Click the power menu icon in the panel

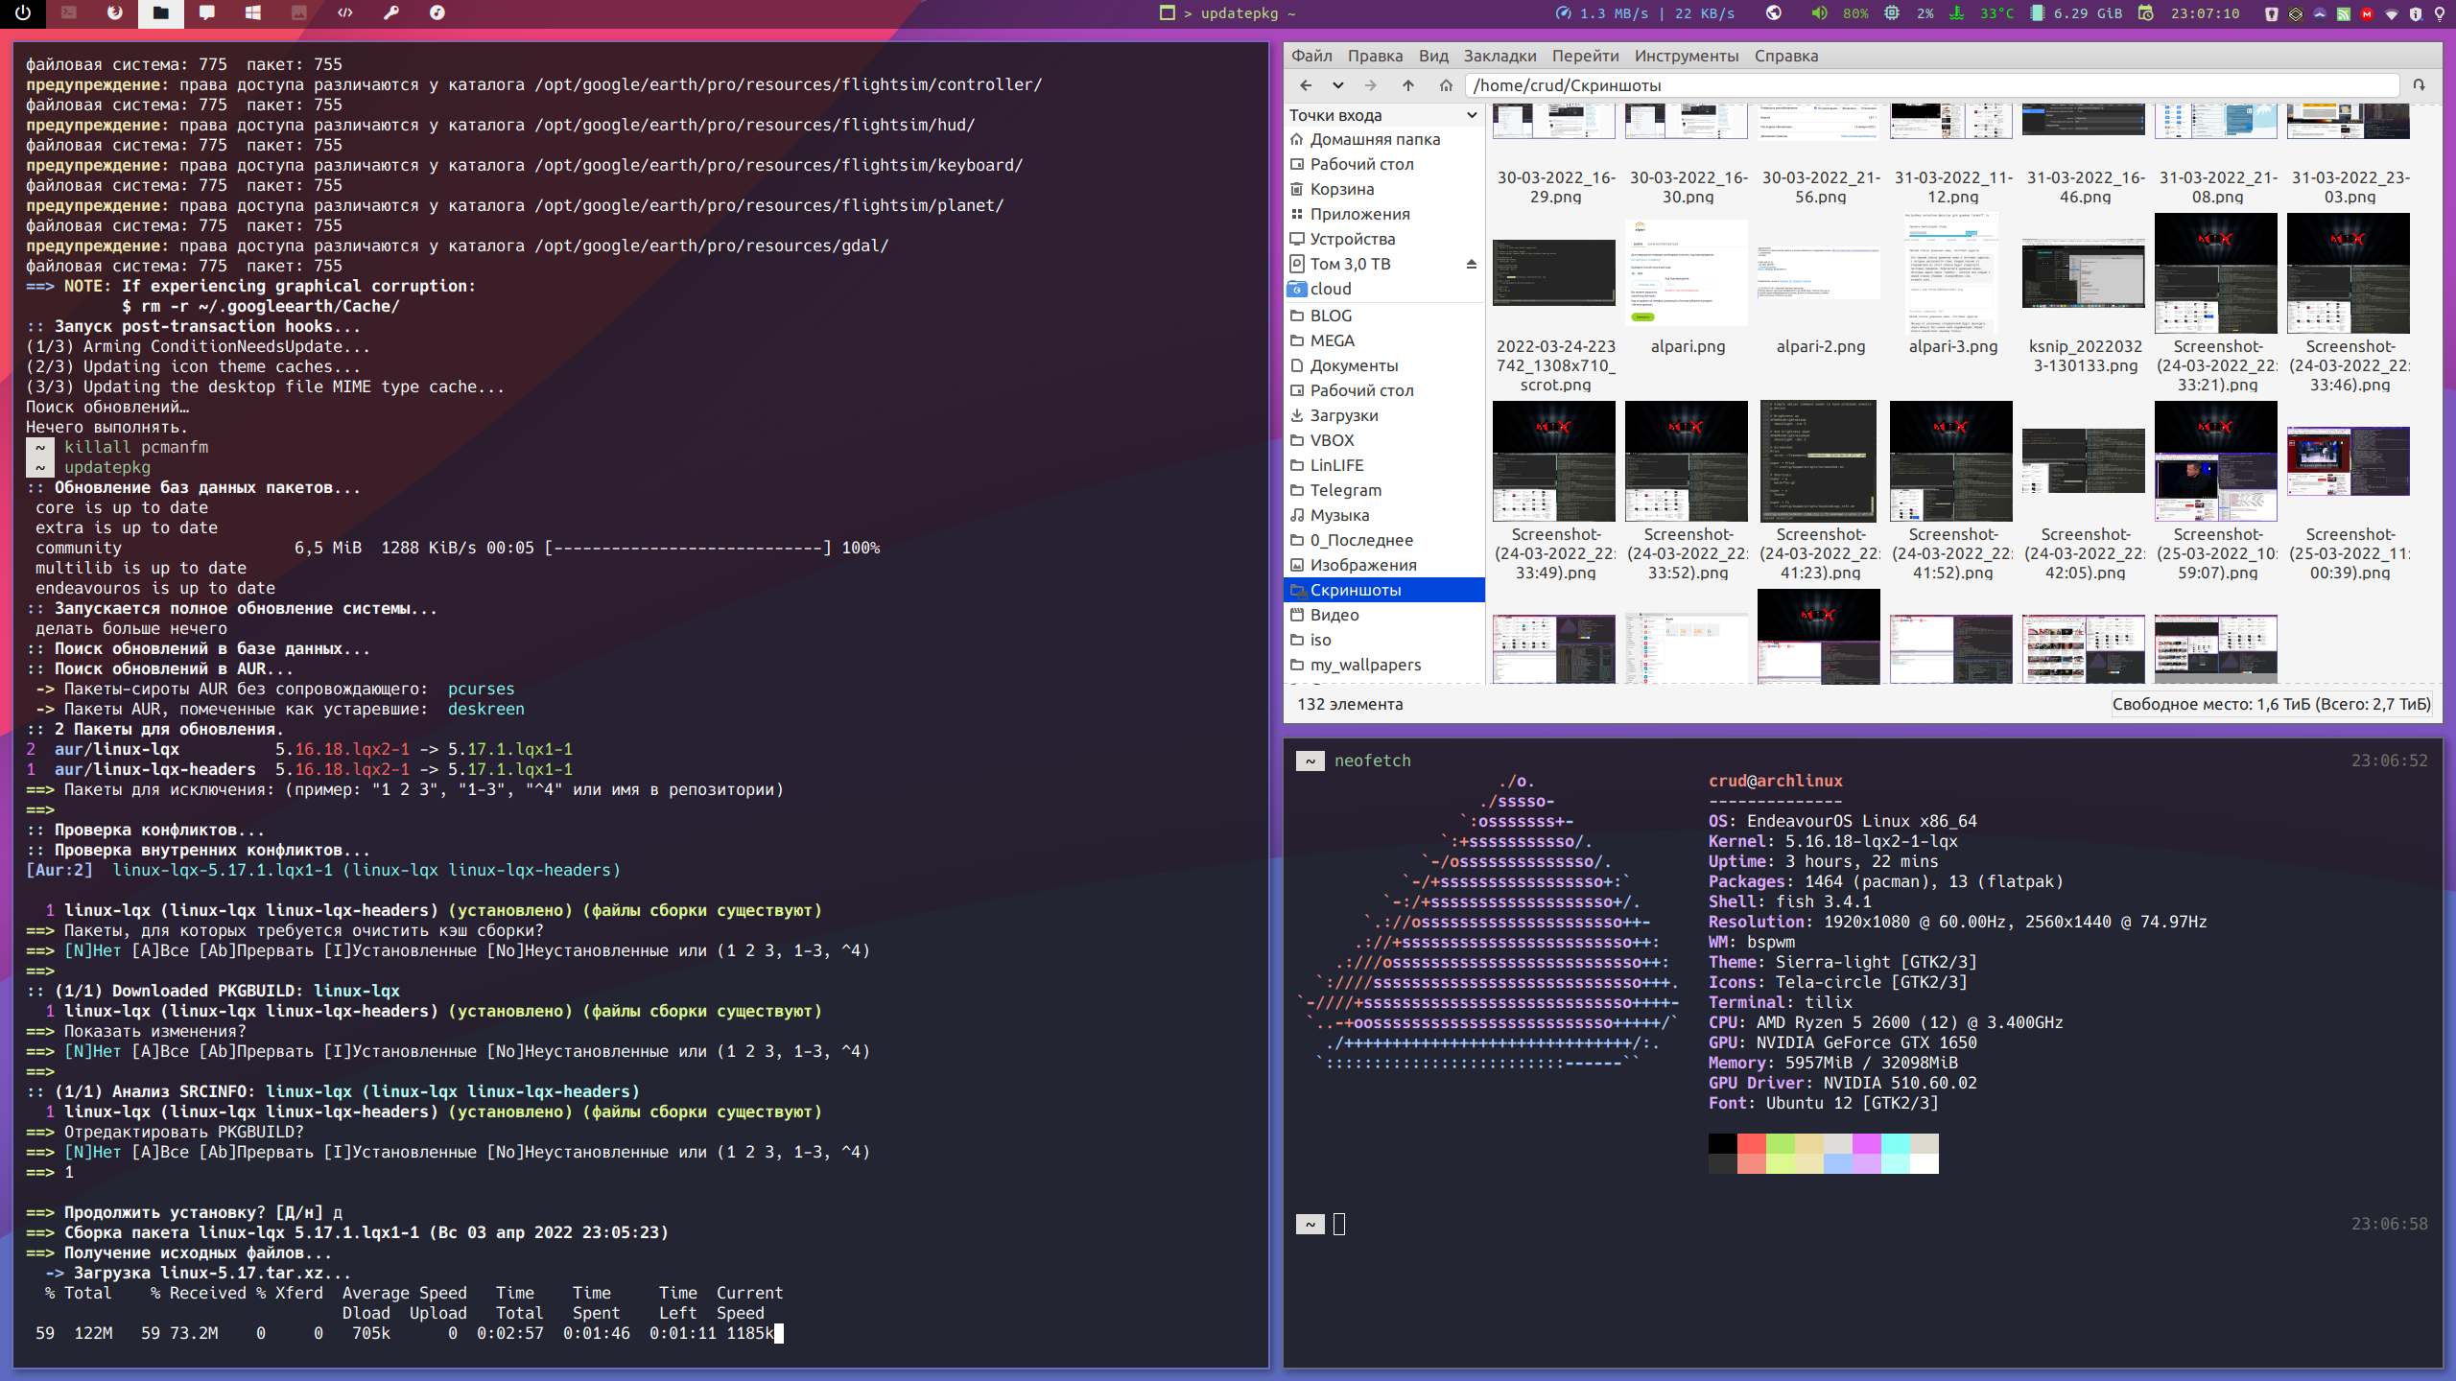[x=23, y=12]
